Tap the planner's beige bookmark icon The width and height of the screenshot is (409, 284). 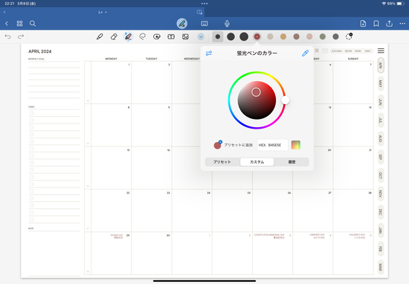click(318, 51)
